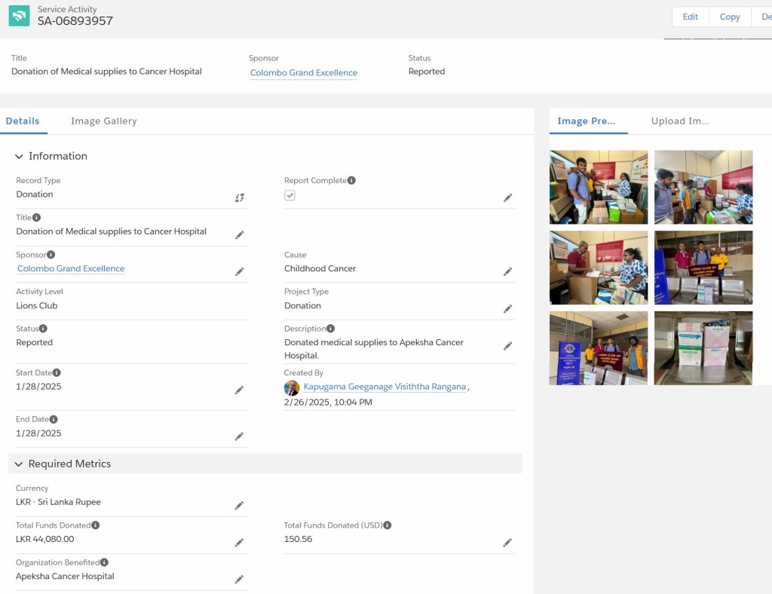Edit Cause field pencil icon
The image size is (772, 594).
[x=507, y=271]
